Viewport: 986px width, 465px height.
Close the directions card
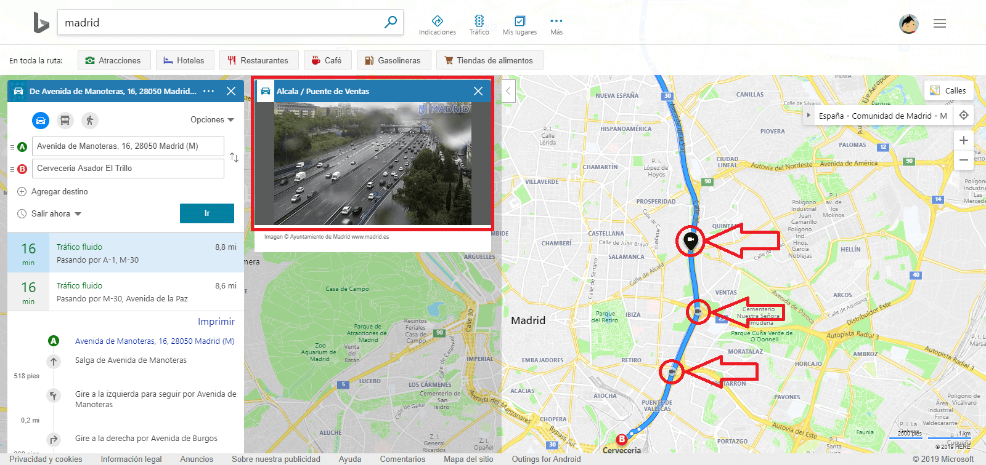[x=231, y=91]
